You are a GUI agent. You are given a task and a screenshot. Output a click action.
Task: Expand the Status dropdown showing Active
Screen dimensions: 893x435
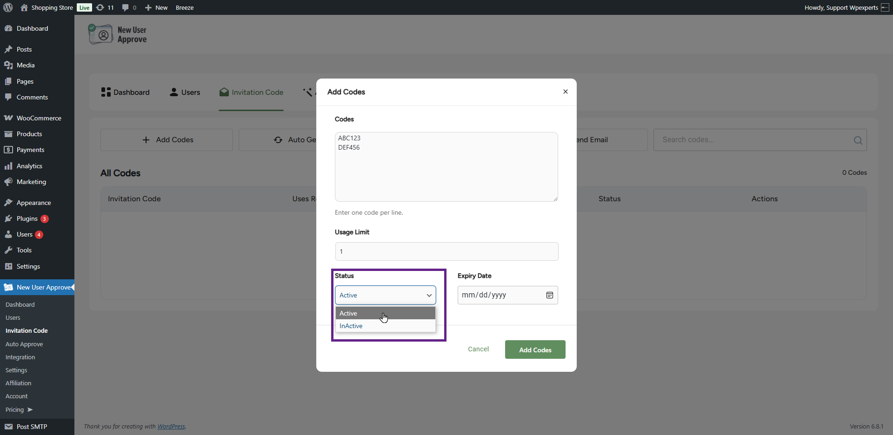(x=385, y=295)
